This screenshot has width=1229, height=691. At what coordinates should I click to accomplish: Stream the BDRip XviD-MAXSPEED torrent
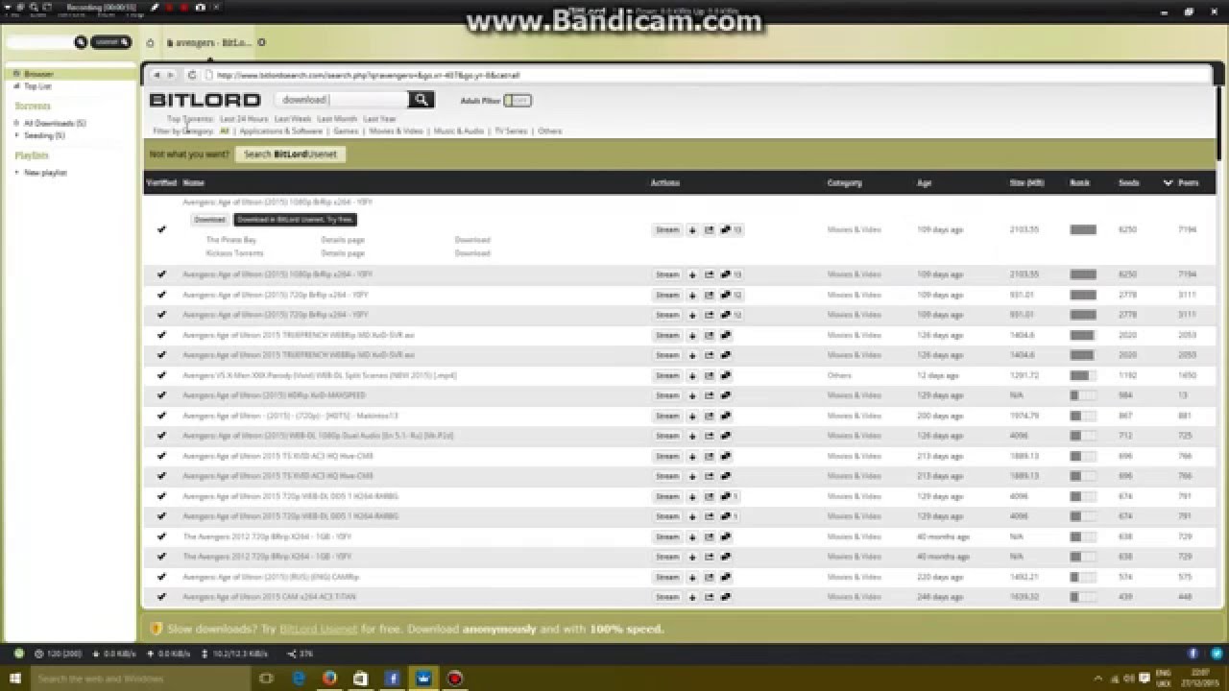click(667, 395)
